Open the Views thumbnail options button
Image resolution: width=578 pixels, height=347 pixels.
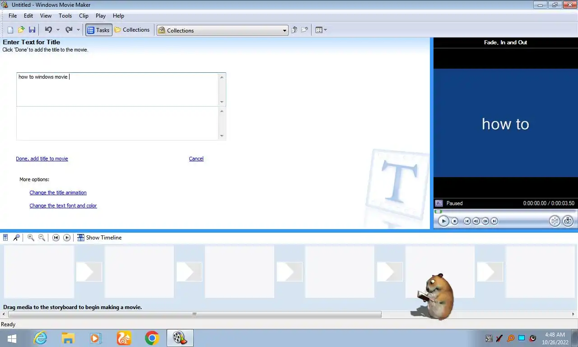click(x=321, y=30)
